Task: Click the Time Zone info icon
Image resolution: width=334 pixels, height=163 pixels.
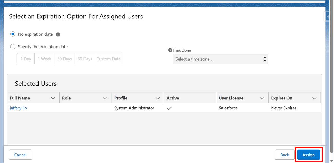Action: [x=170, y=50]
